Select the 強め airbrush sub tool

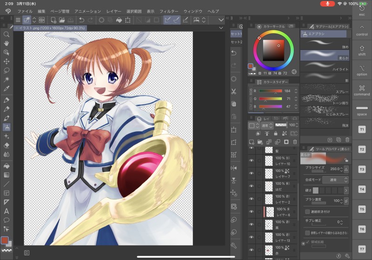pos(325,43)
